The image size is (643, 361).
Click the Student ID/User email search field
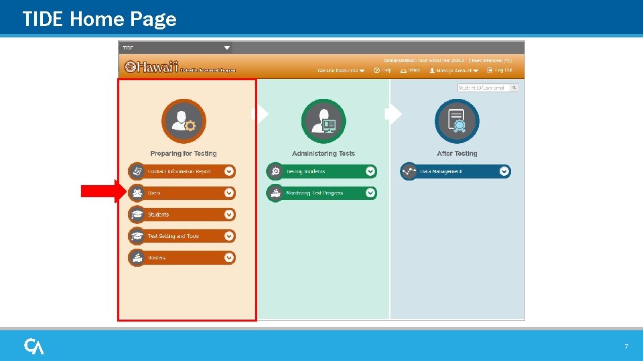coord(484,88)
